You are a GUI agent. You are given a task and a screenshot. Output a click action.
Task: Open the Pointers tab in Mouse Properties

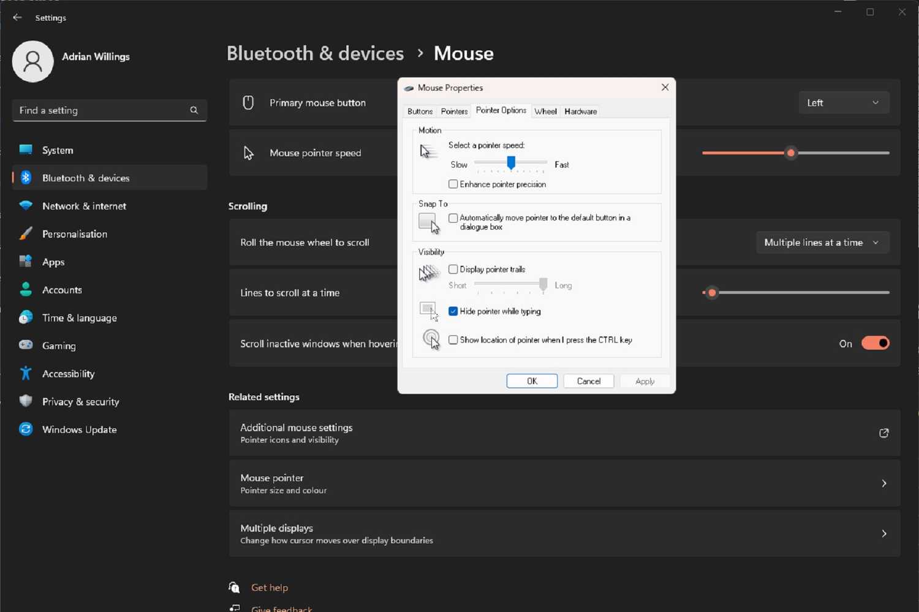click(x=453, y=111)
